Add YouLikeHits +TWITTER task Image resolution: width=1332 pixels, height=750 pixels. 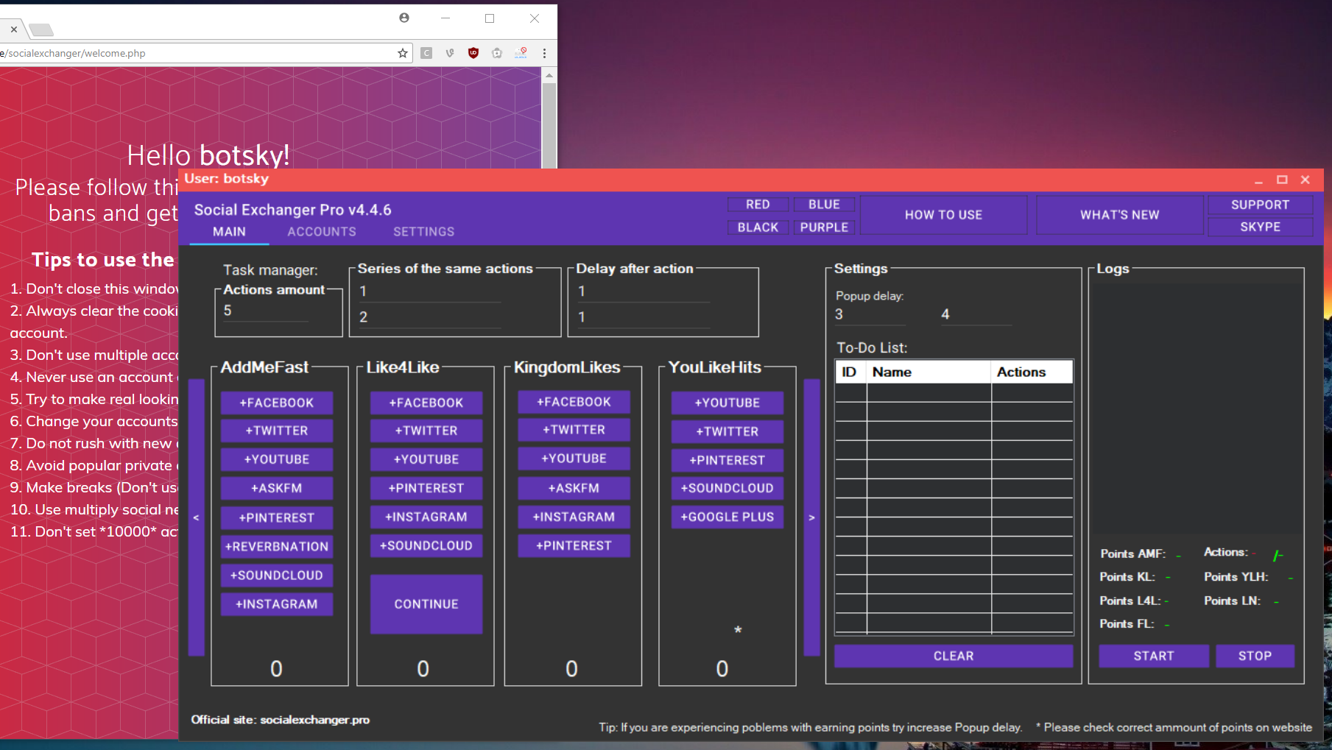(x=727, y=431)
